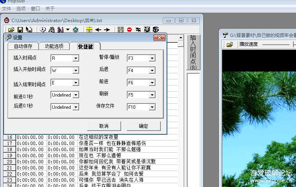Screen dimensions: 296x187
Task: Click the eye preview toolbar icon
Action: click(155, 29)
